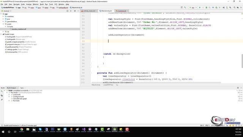Click the CRLF line separator in status bar
Viewport: 243px width, 137px height.
click(207, 125)
